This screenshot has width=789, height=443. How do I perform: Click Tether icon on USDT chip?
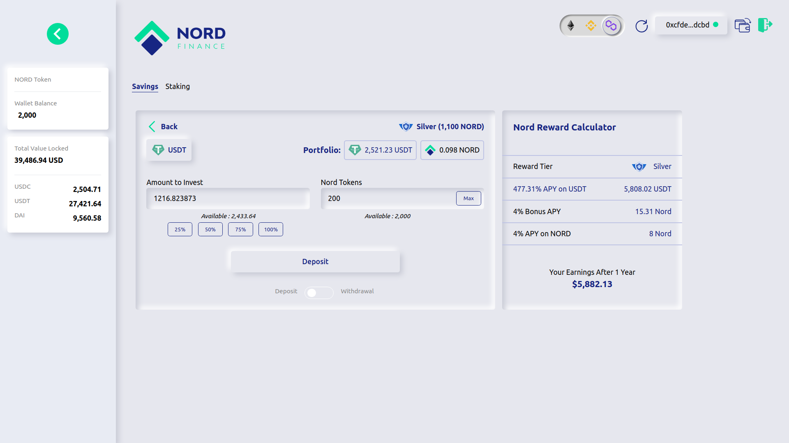click(x=158, y=150)
